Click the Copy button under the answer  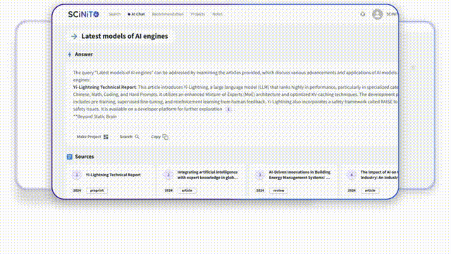pyautogui.click(x=160, y=137)
